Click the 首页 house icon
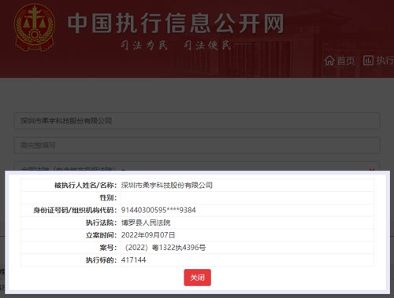Viewport: 394px width, 298px height. pyautogui.click(x=329, y=61)
